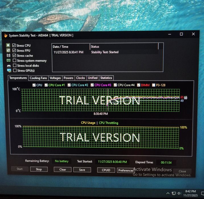Screen dimensions: 204x199
Task: Select the Temperatures tab
Action: [x=18, y=78]
